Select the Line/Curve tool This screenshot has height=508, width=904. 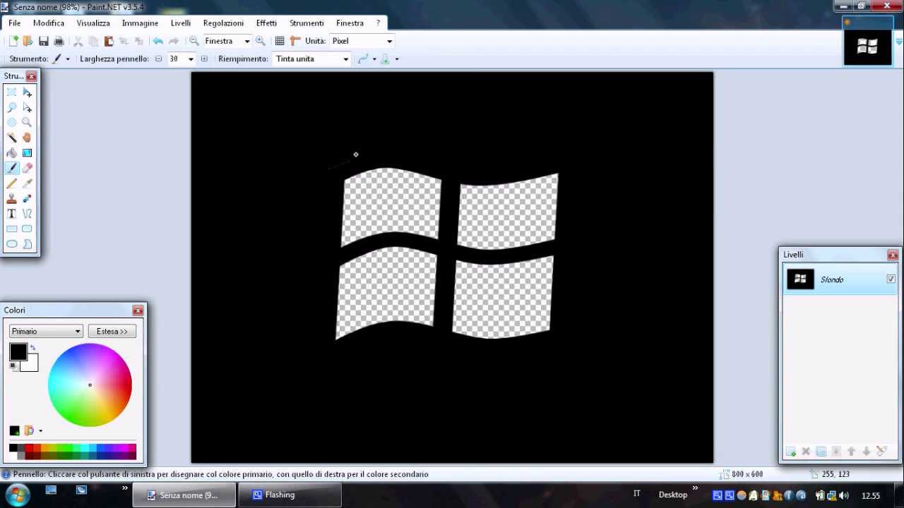(27, 214)
